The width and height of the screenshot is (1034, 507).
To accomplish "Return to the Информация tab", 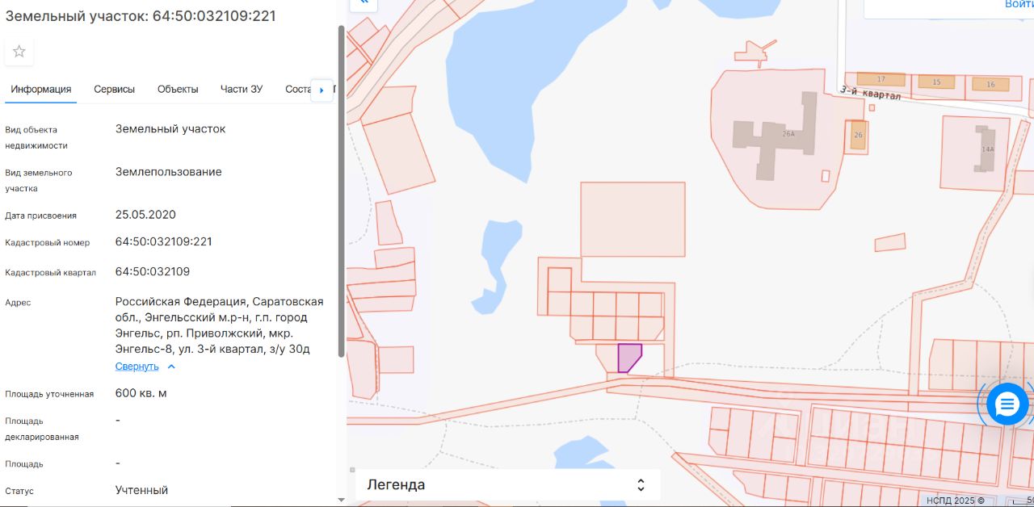I will pyautogui.click(x=41, y=90).
